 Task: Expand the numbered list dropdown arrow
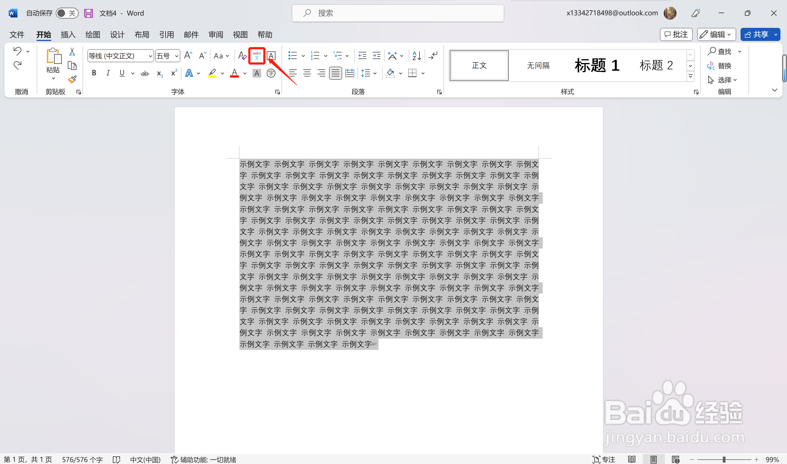point(326,56)
